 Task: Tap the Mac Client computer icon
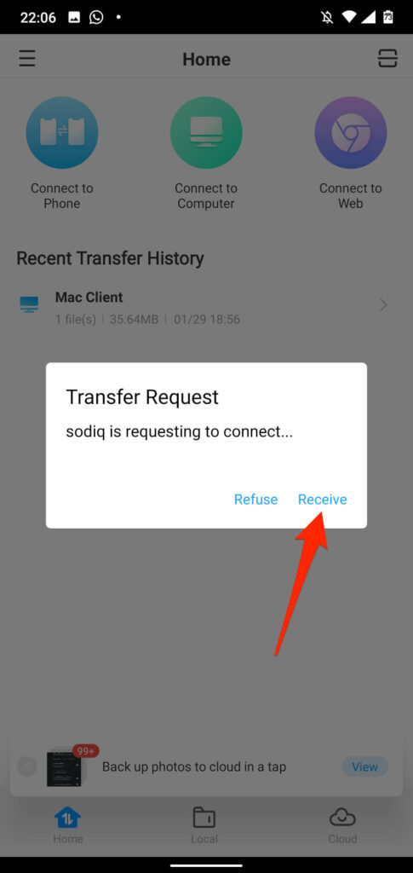[x=29, y=304]
